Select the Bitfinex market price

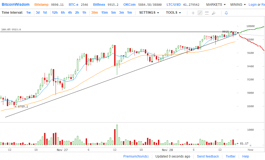pos(106,5)
